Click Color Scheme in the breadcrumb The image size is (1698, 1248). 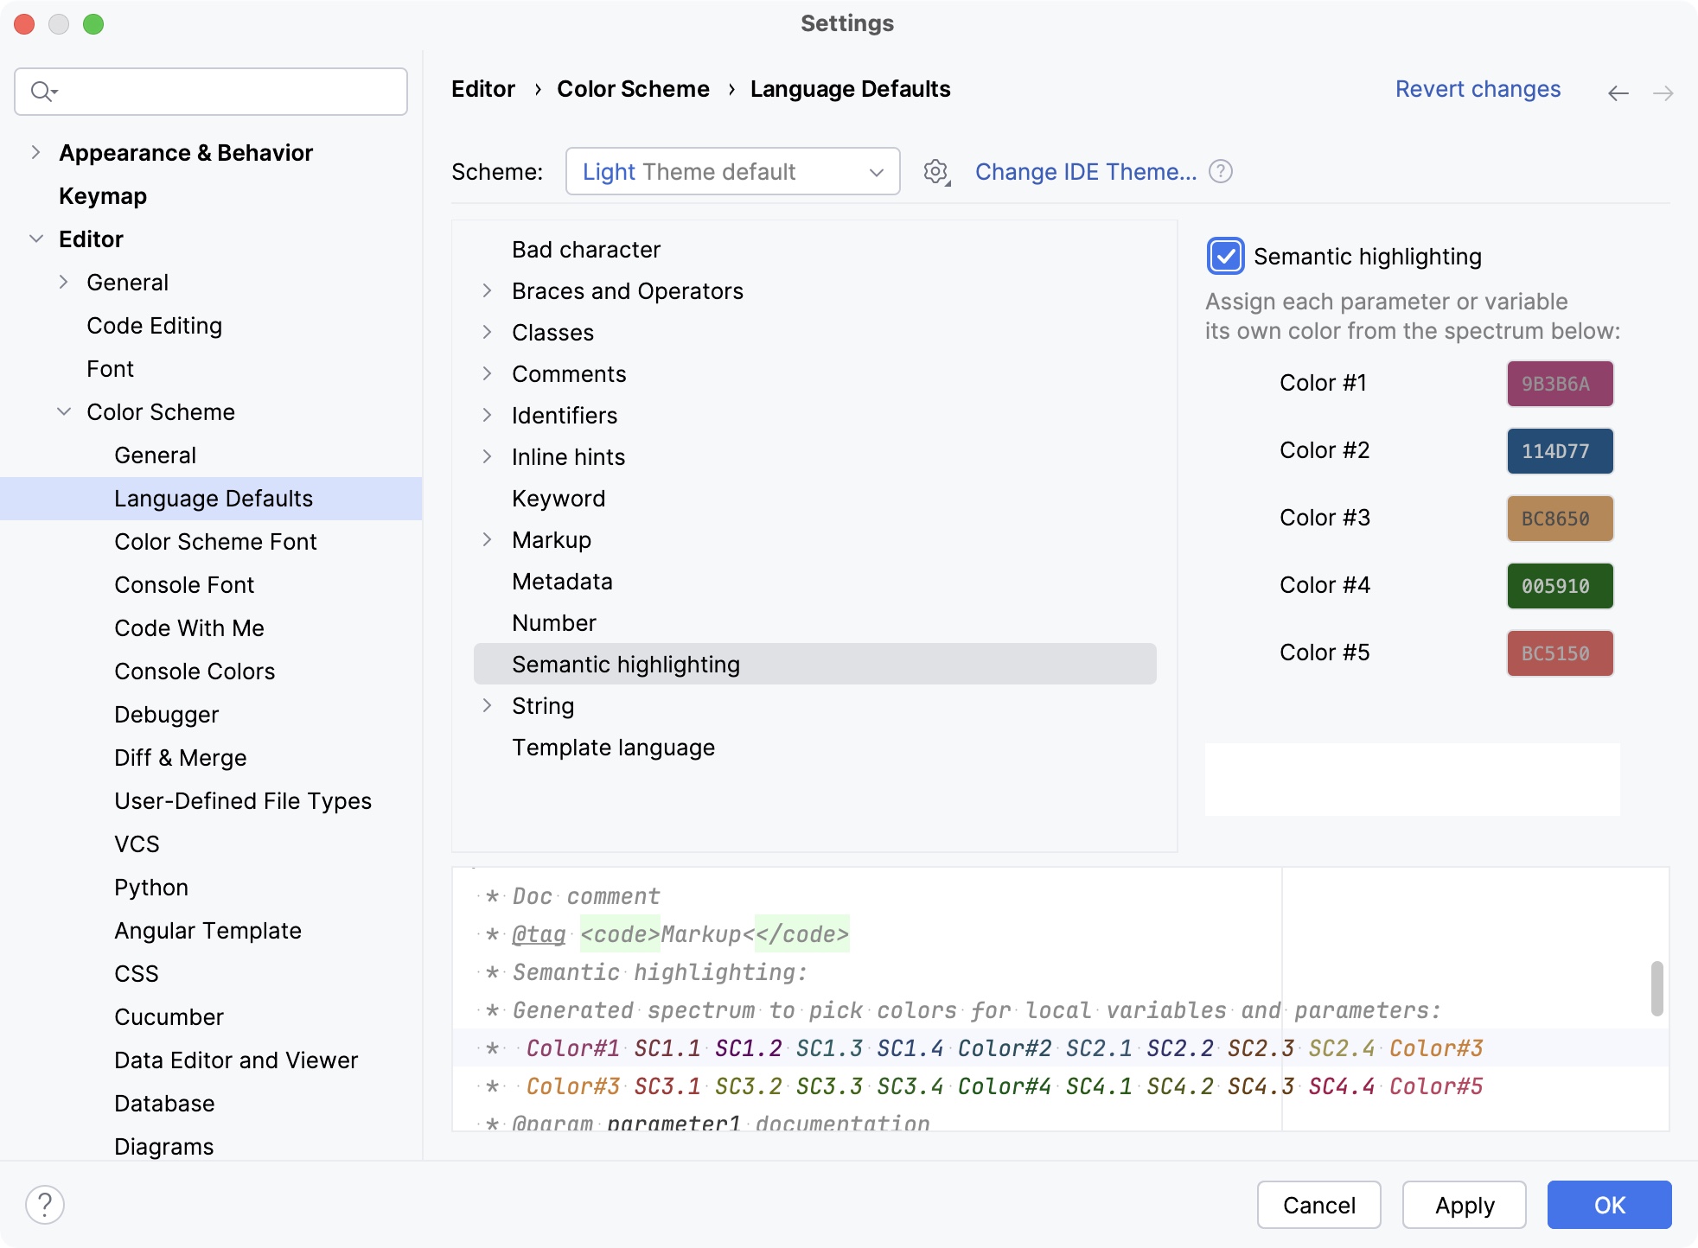click(633, 88)
